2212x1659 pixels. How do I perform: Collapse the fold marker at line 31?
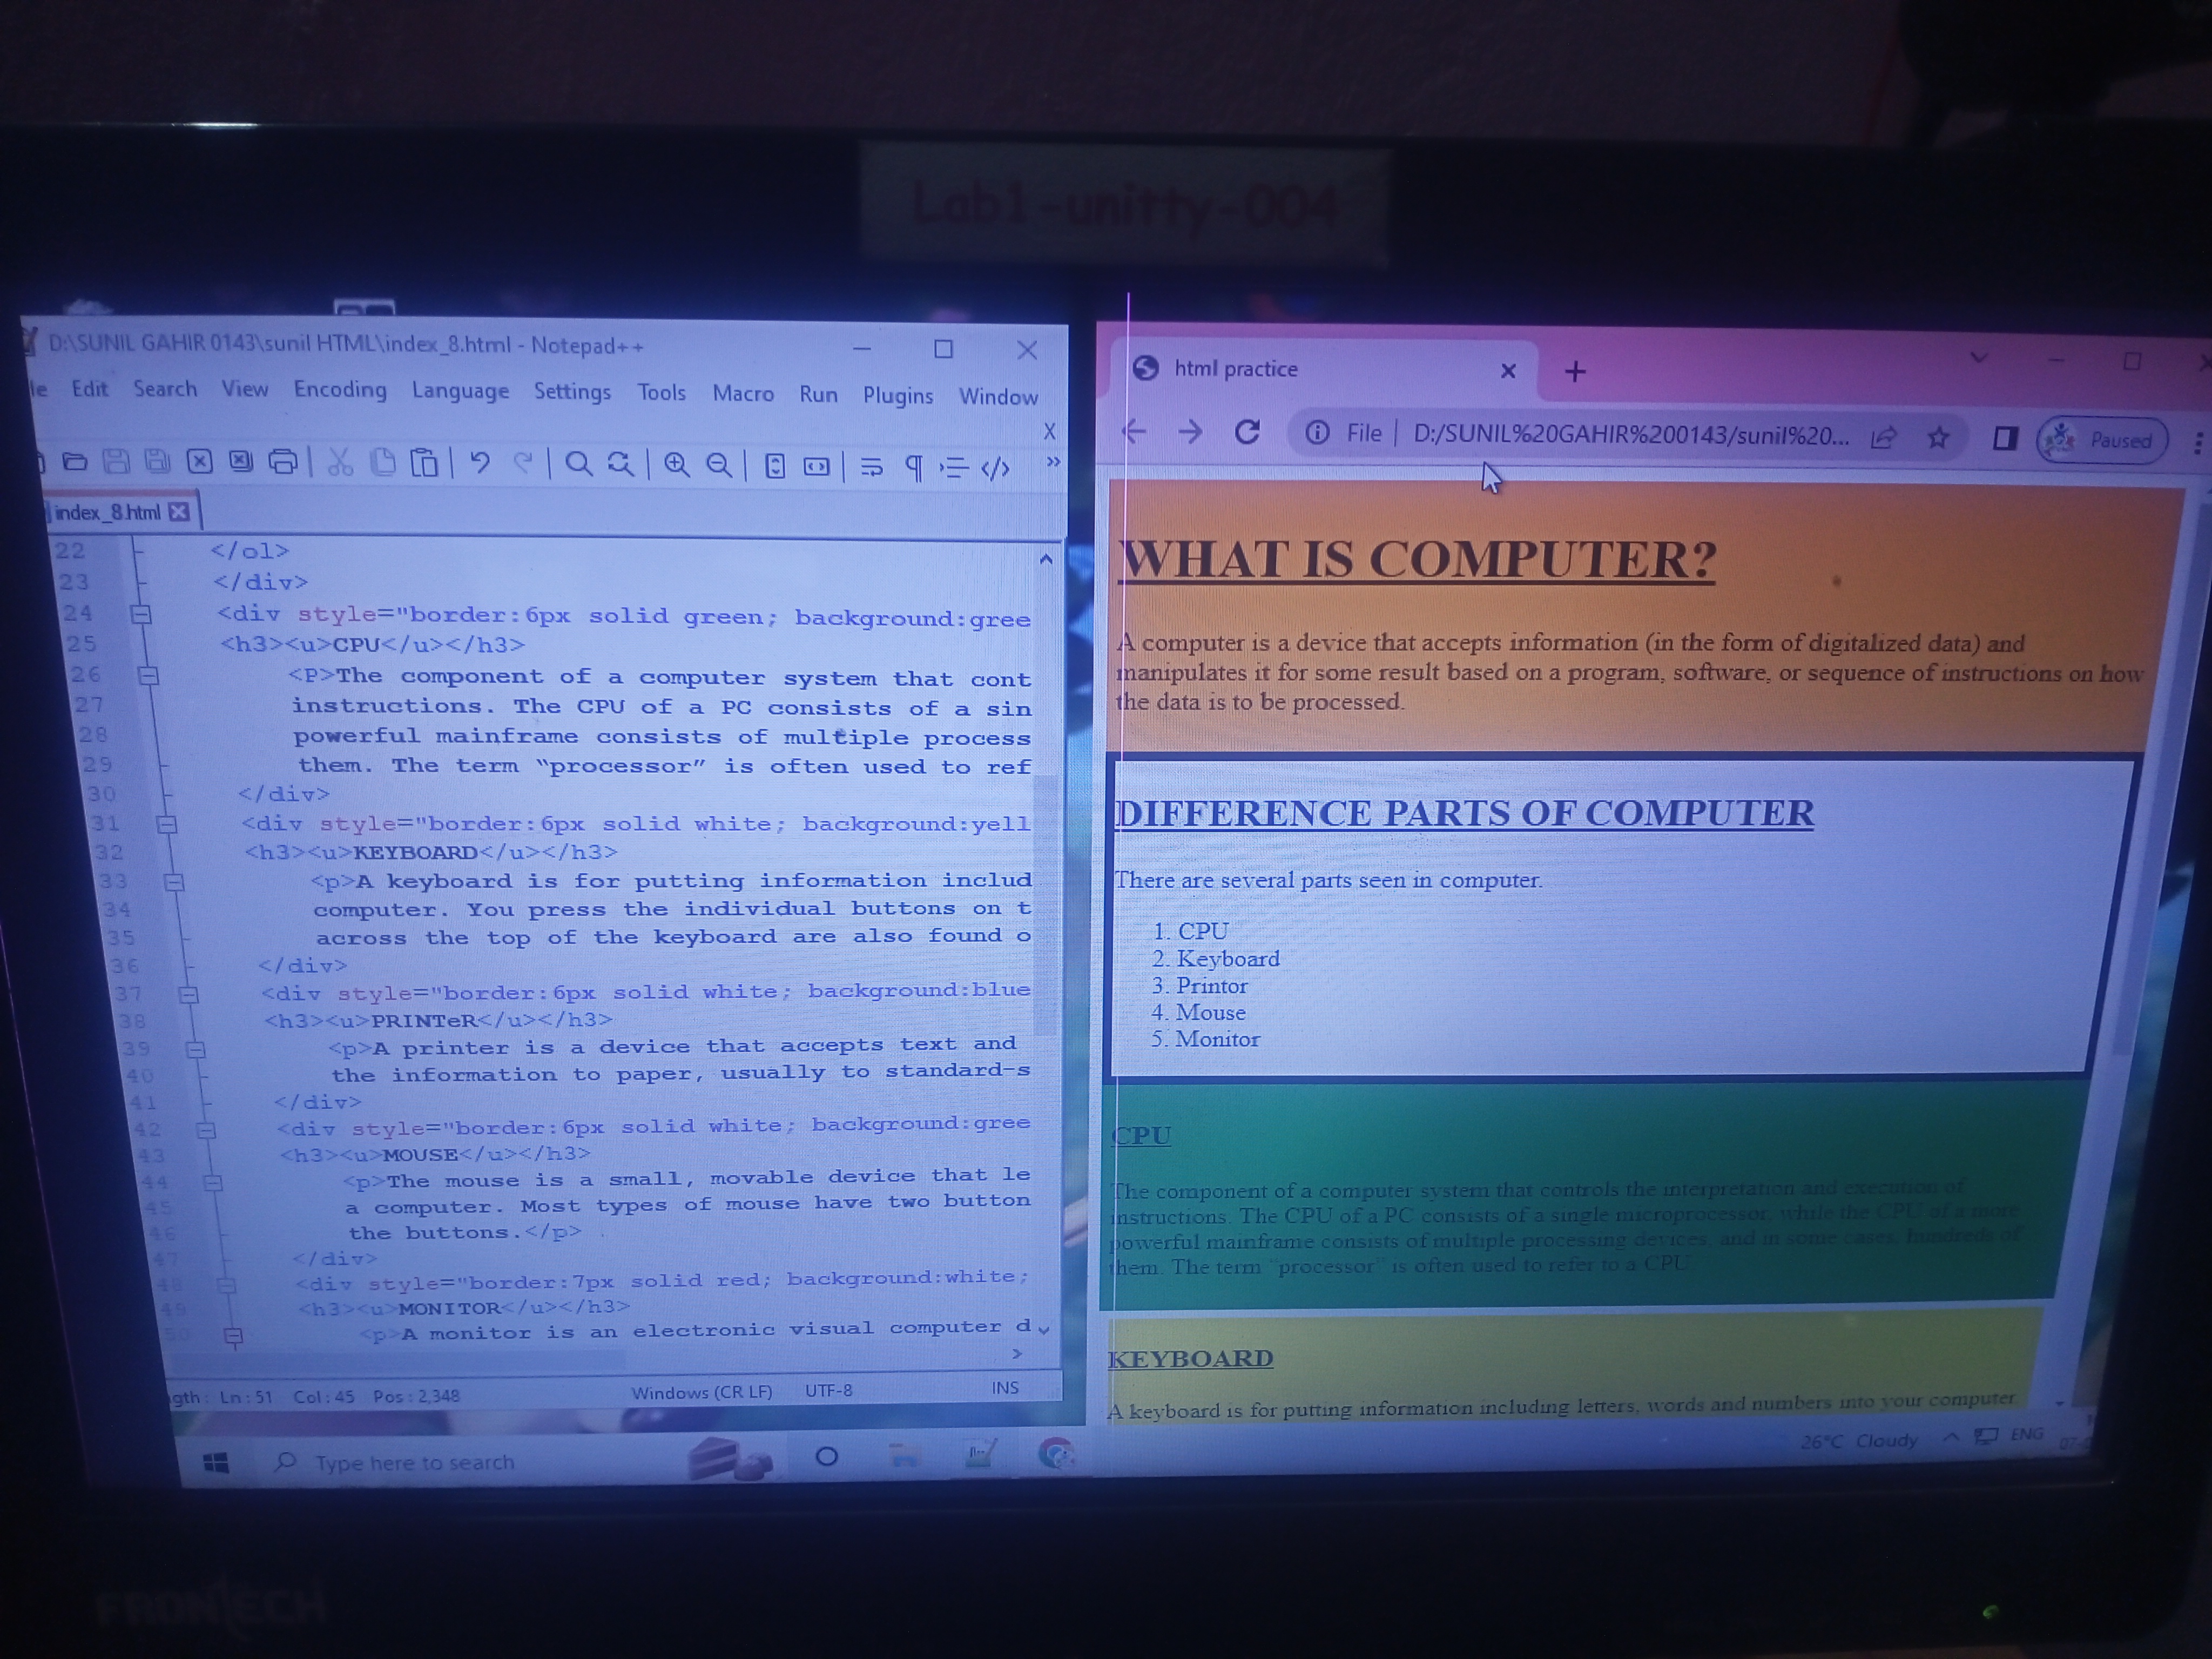coord(167,824)
